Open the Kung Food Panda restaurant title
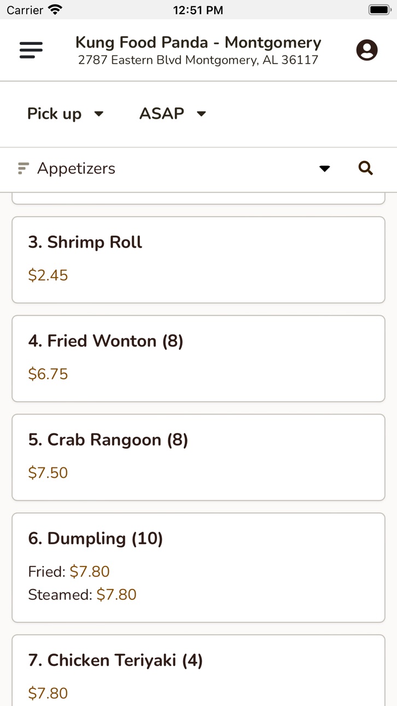Image resolution: width=397 pixels, height=706 pixels. (198, 42)
